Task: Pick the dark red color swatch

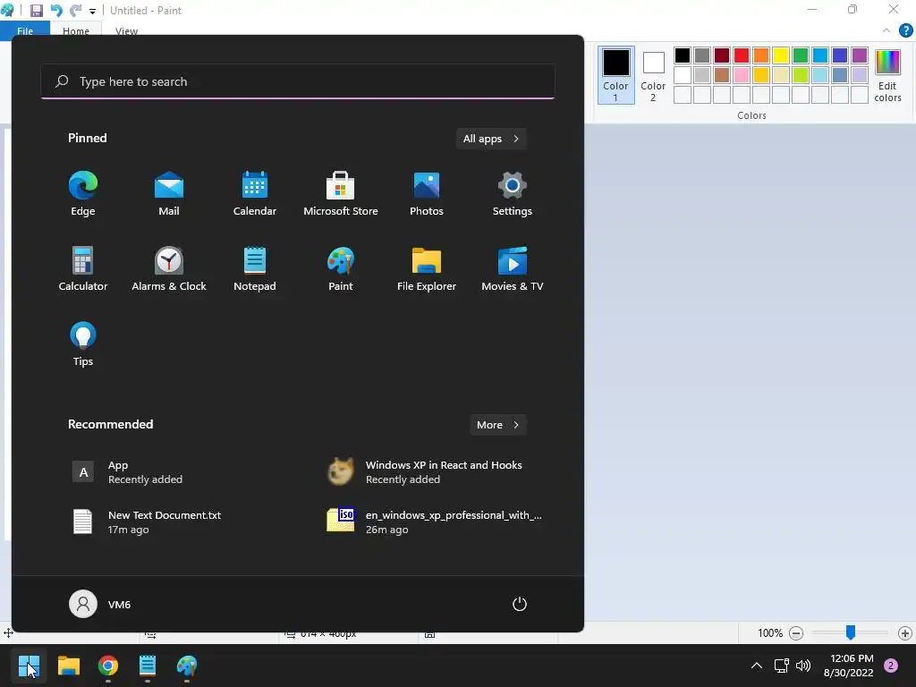Action: click(x=722, y=55)
